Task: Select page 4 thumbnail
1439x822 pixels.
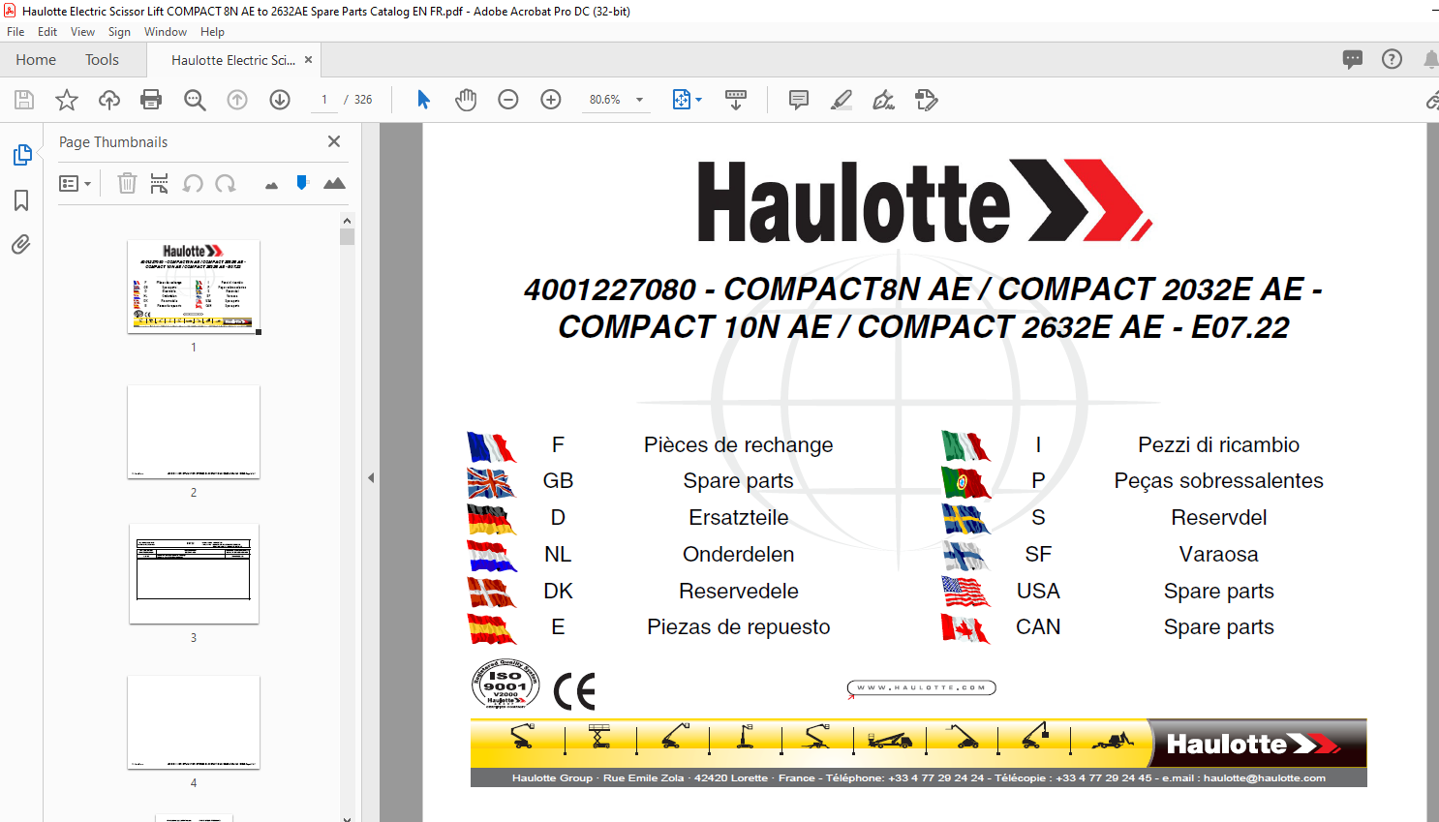Action: click(x=194, y=722)
